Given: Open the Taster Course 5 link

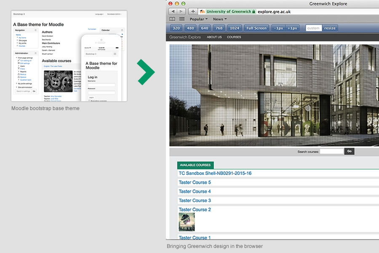Looking at the screenshot, I should tap(195, 182).
